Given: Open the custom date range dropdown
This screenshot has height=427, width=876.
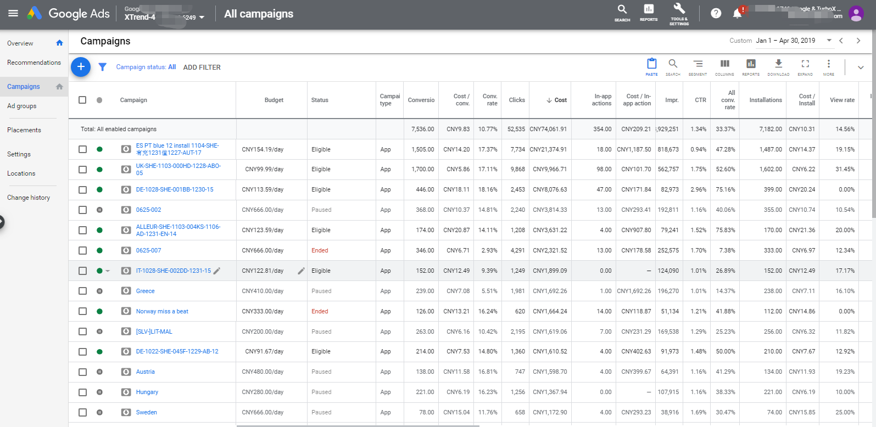Looking at the screenshot, I should [x=829, y=41].
